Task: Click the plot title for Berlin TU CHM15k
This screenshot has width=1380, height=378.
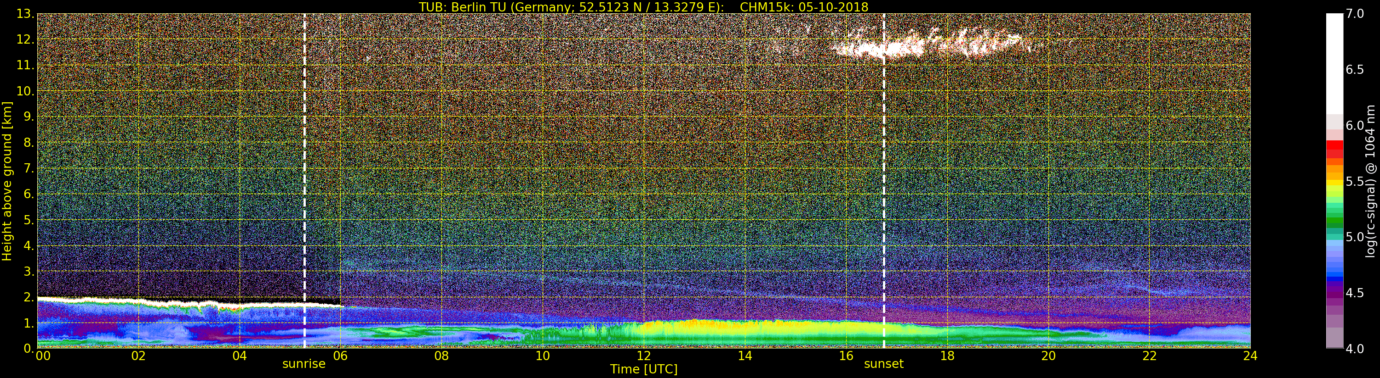Action: (x=643, y=7)
